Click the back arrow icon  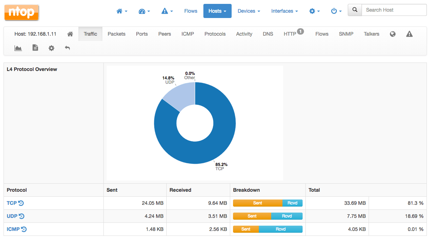[x=67, y=48]
